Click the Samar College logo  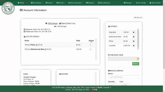[x=8, y=8]
